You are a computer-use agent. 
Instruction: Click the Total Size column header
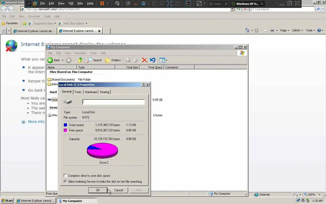tap(127, 67)
